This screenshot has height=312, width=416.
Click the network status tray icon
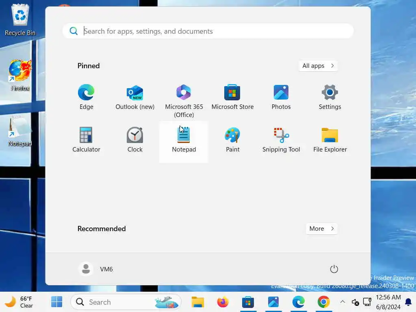tap(367, 302)
